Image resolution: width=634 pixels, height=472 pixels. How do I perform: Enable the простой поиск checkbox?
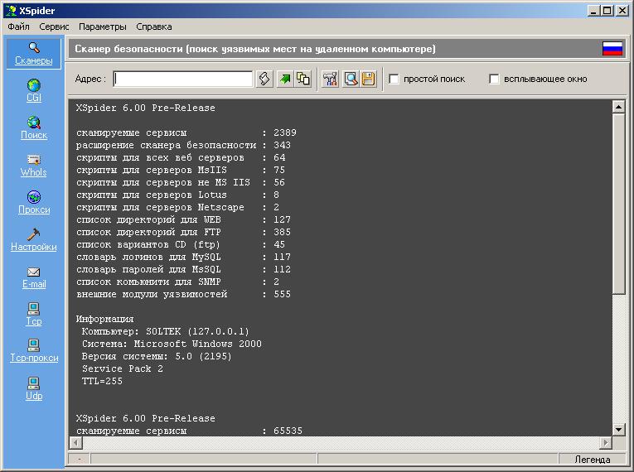click(394, 79)
